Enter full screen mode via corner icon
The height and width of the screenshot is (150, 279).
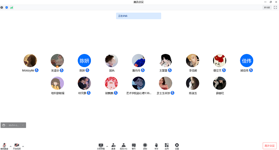tap(275, 8)
